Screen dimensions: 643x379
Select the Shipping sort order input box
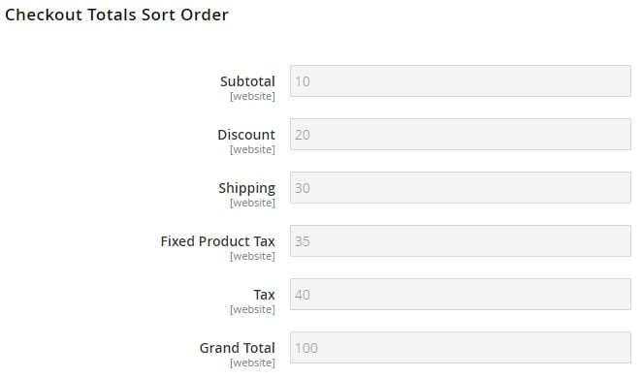pos(460,188)
